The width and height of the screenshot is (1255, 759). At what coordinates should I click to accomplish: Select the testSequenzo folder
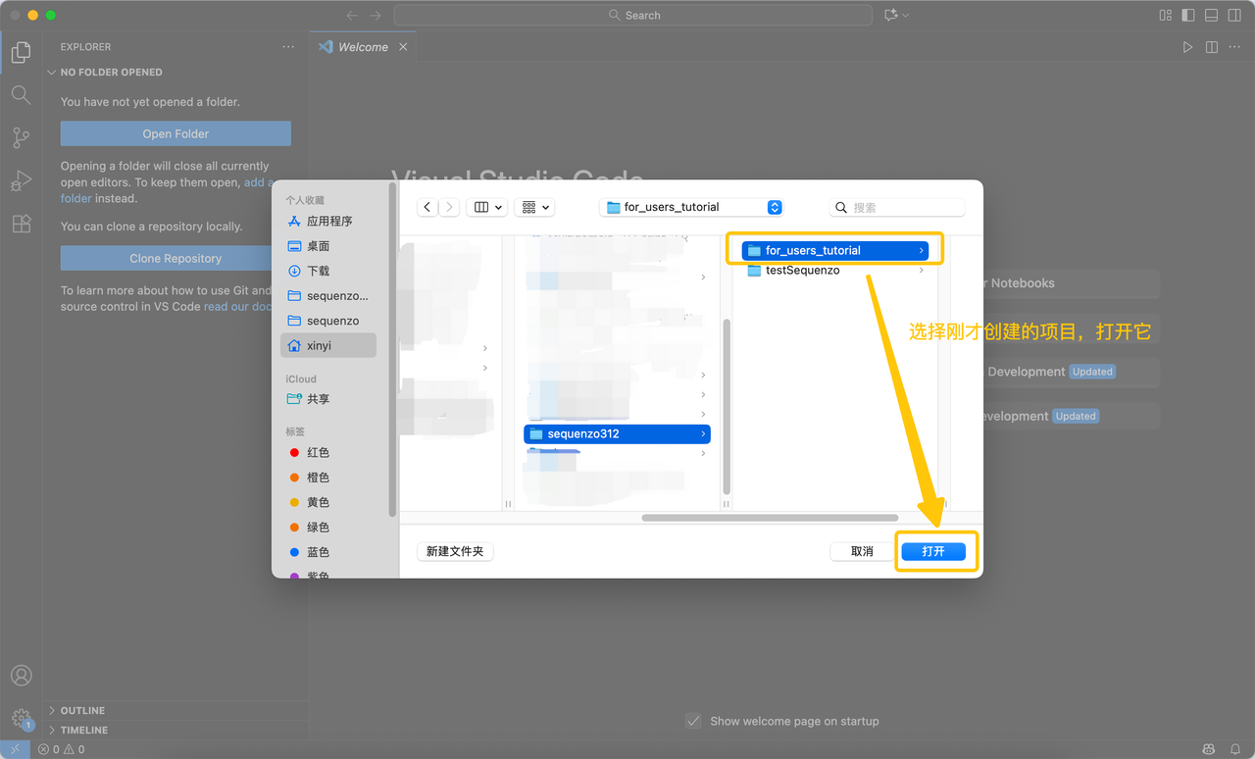point(802,271)
